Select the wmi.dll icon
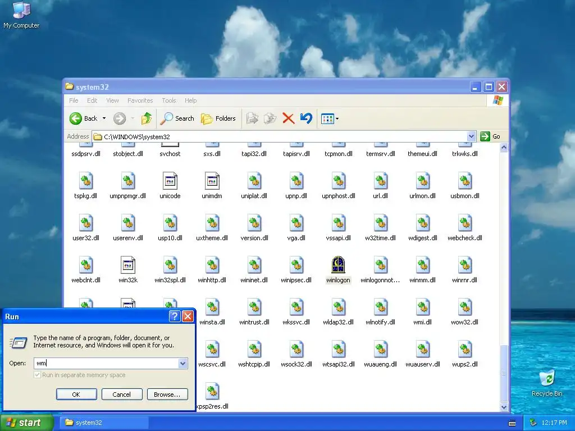The image size is (575, 431). click(x=422, y=307)
